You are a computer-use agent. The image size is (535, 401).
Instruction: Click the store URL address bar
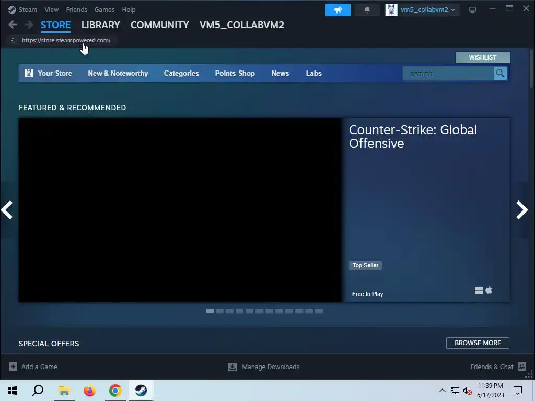point(66,40)
